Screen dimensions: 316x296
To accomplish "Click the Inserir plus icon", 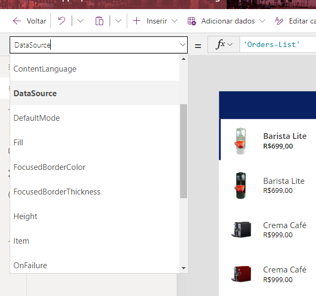I will tap(136, 21).
